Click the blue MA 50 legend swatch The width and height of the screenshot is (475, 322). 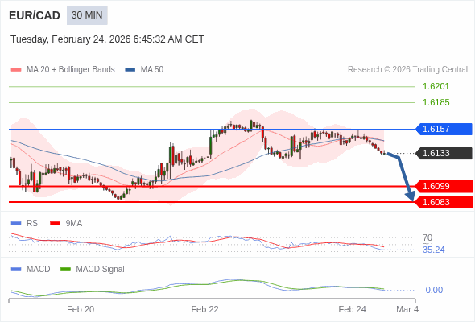tap(130, 70)
